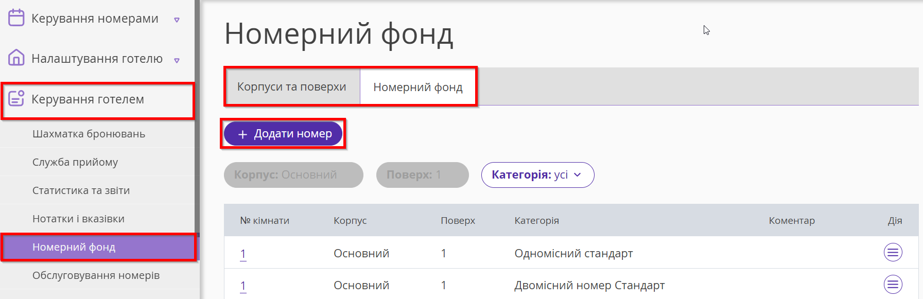Image resolution: width=923 pixels, height=299 pixels.
Task: Click the Додати номер button
Action: click(x=283, y=134)
